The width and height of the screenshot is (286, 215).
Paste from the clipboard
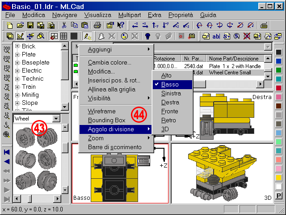(84, 25)
